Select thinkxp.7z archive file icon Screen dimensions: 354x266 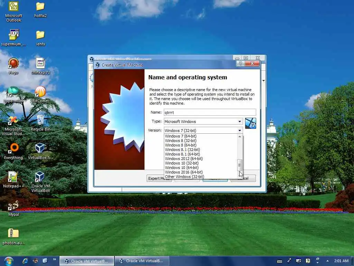(x=40, y=66)
